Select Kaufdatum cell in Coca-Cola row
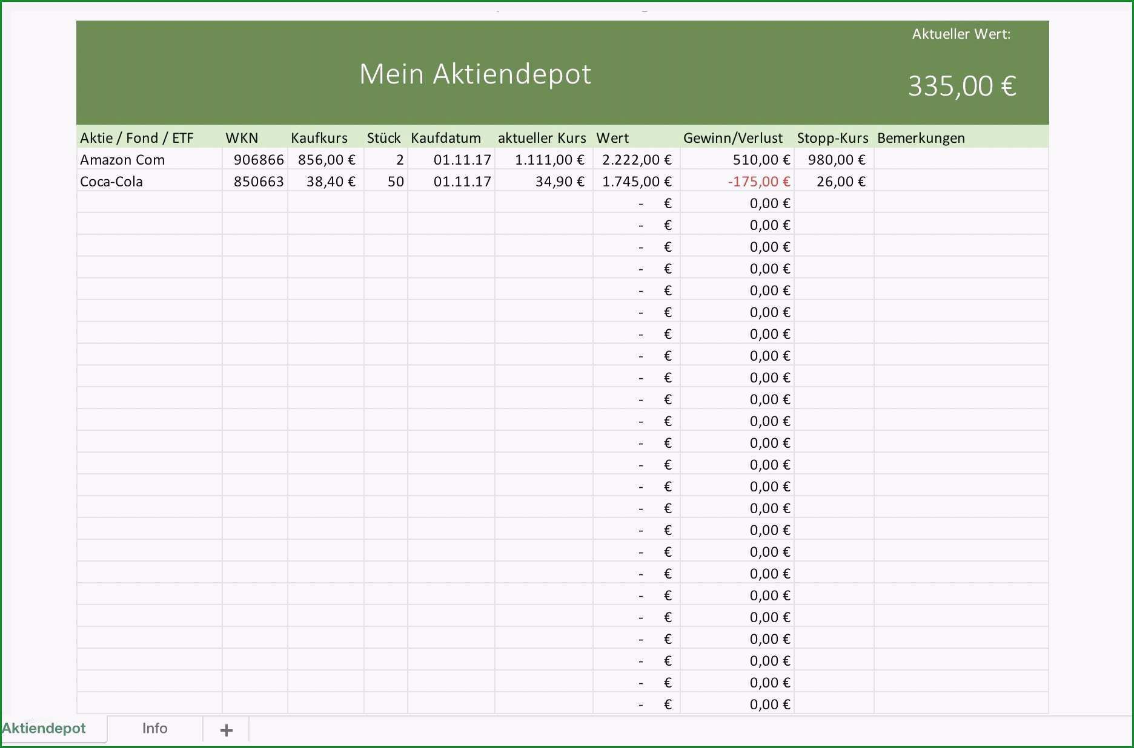The image size is (1134, 748). (451, 181)
